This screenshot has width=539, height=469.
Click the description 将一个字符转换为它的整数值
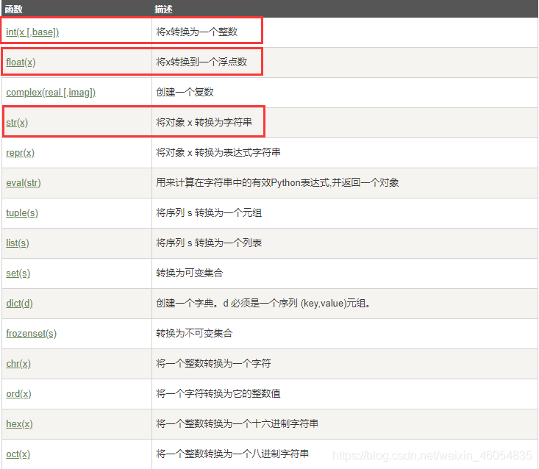coord(218,393)
